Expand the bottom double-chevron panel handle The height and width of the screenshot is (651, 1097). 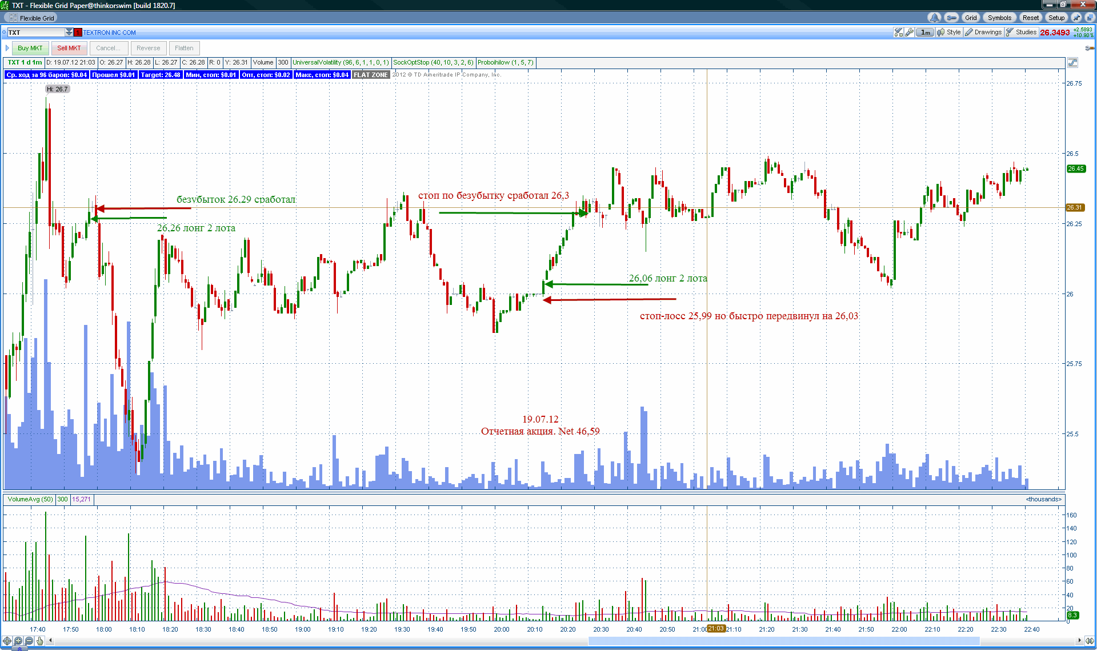(19, 649)
